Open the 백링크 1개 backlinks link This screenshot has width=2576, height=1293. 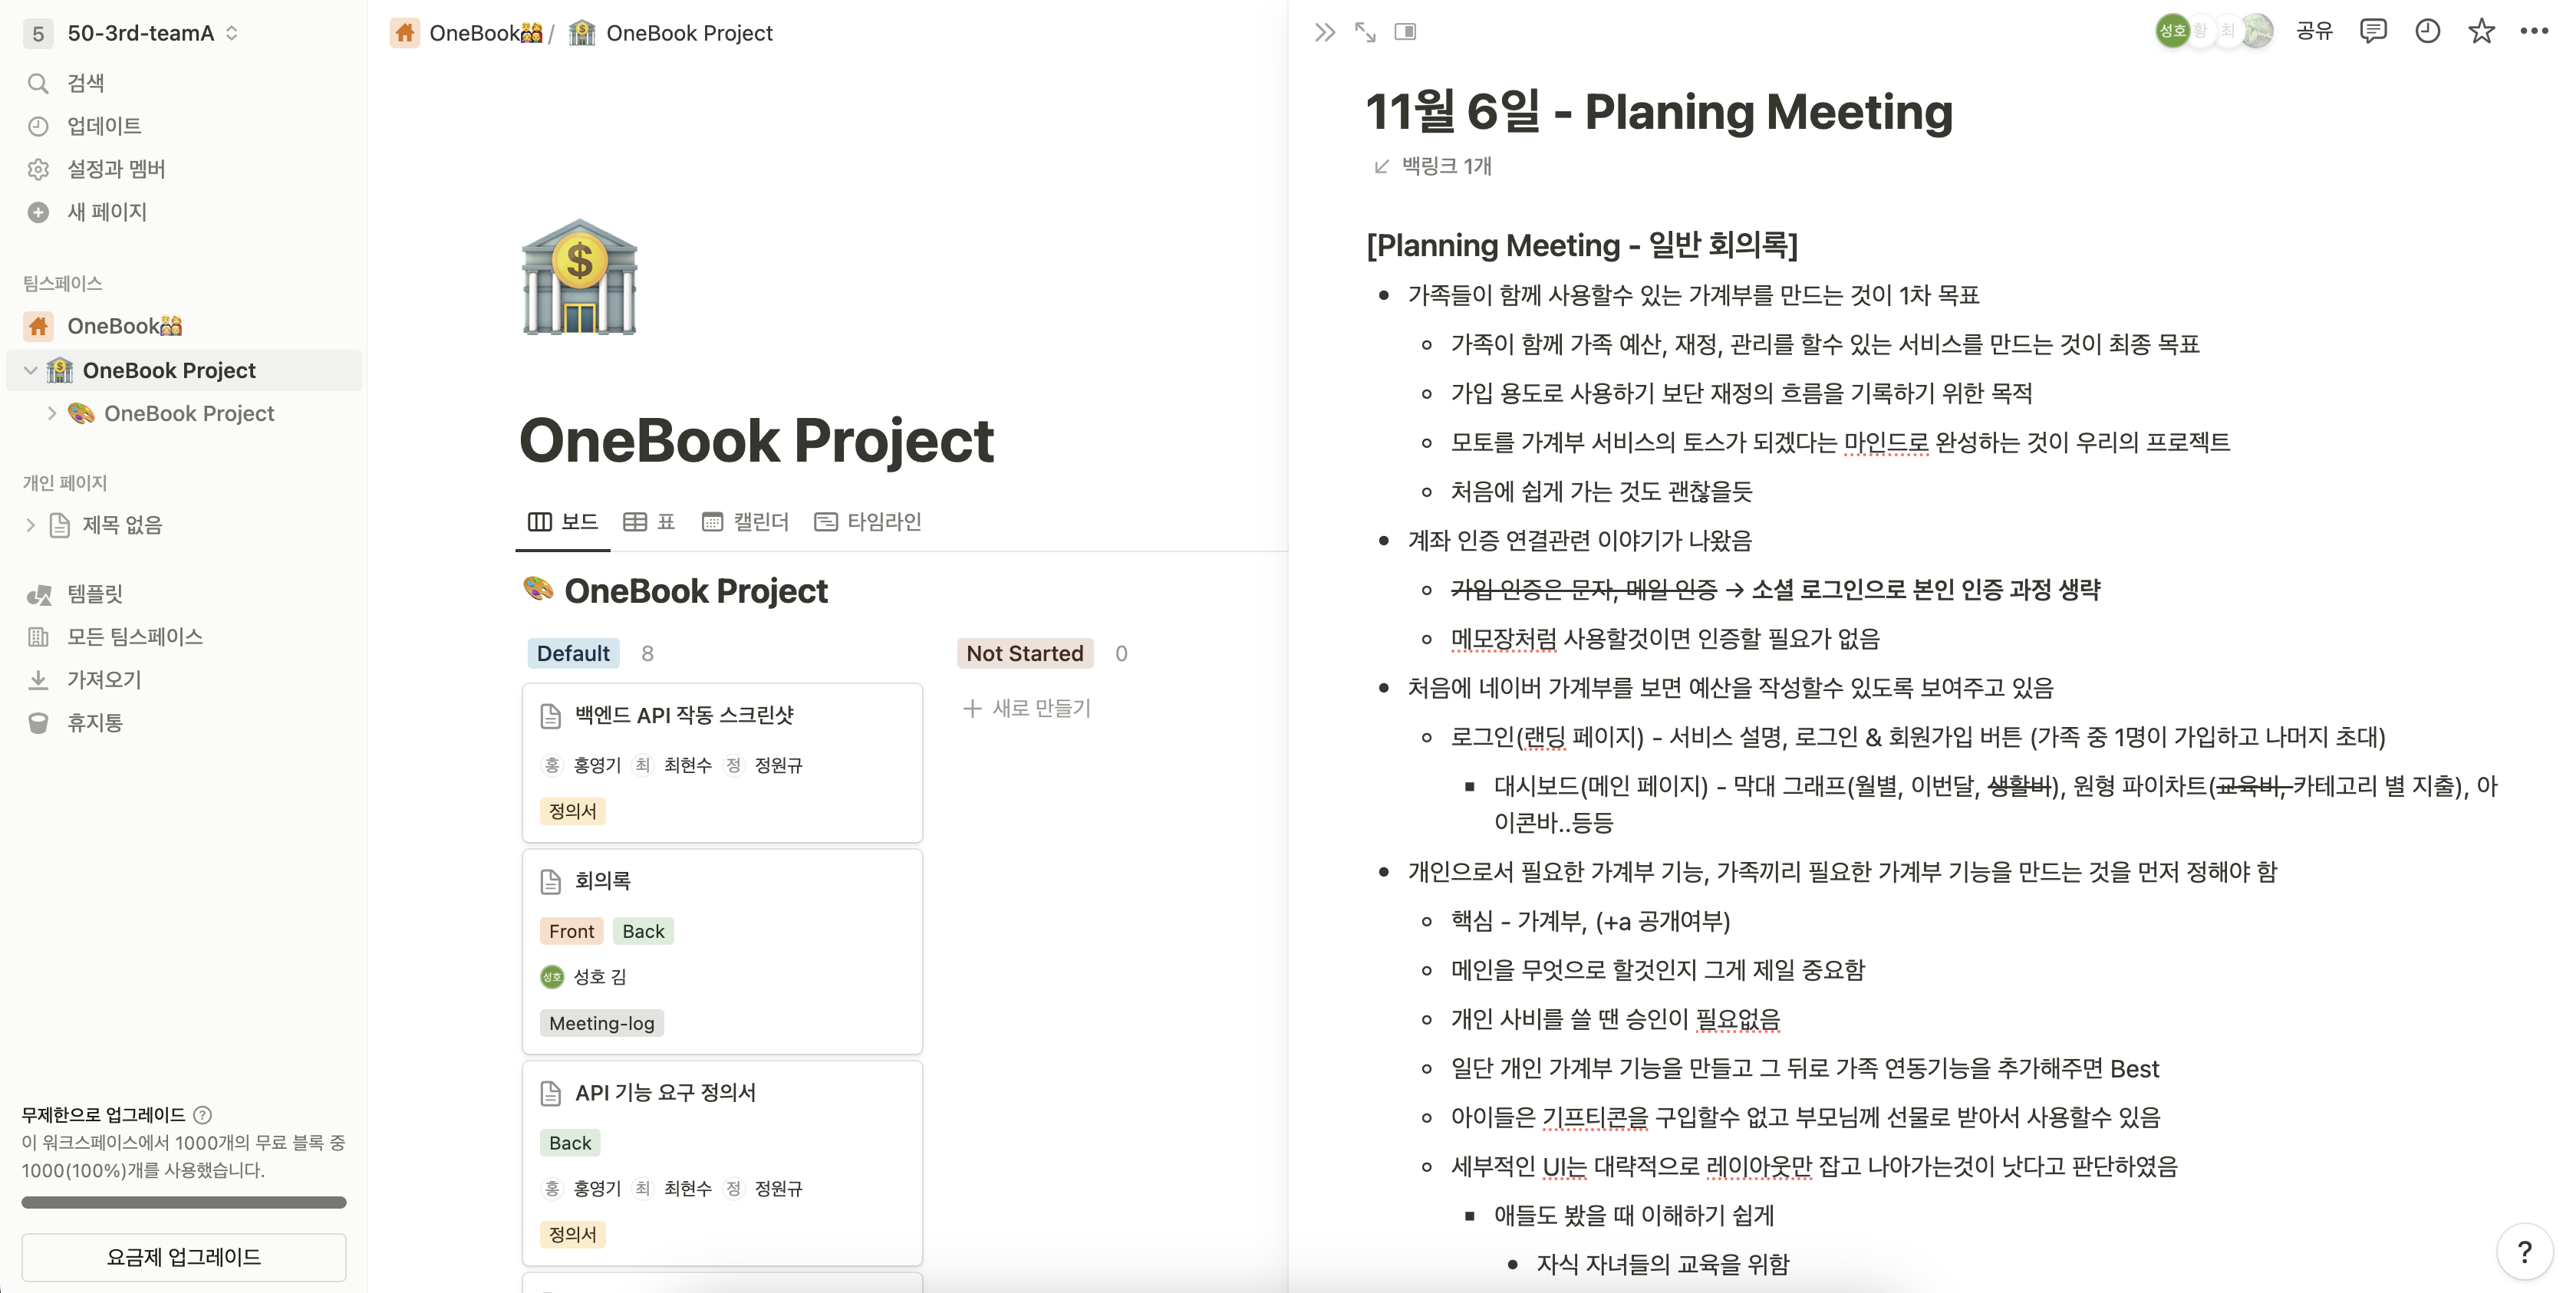(1434, 166)
